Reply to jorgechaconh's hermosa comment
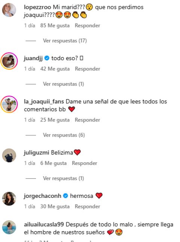 (87, 206)
